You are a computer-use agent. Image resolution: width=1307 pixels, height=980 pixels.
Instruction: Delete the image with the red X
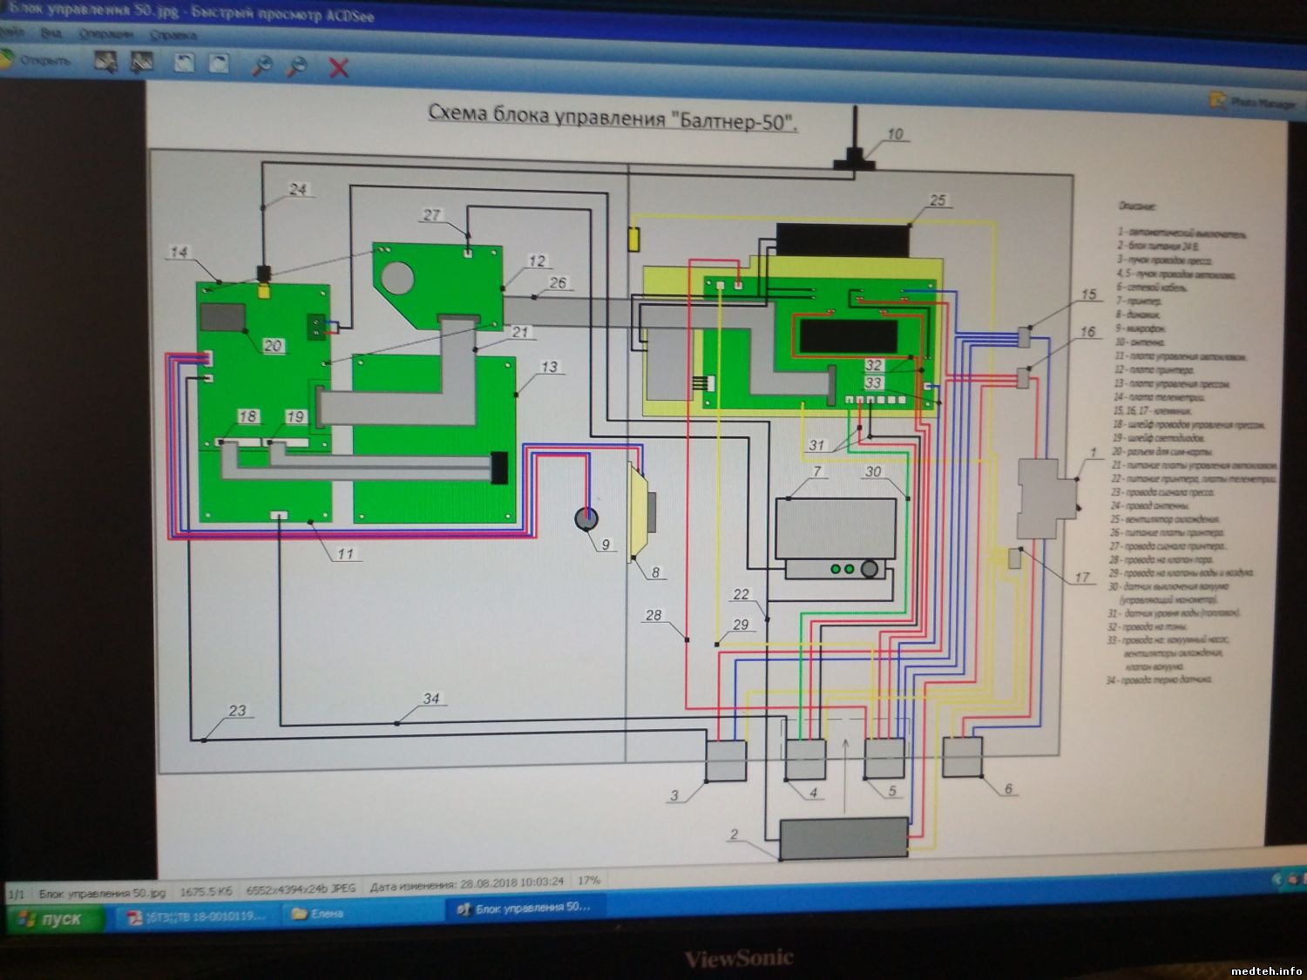[x=338, y=67]
